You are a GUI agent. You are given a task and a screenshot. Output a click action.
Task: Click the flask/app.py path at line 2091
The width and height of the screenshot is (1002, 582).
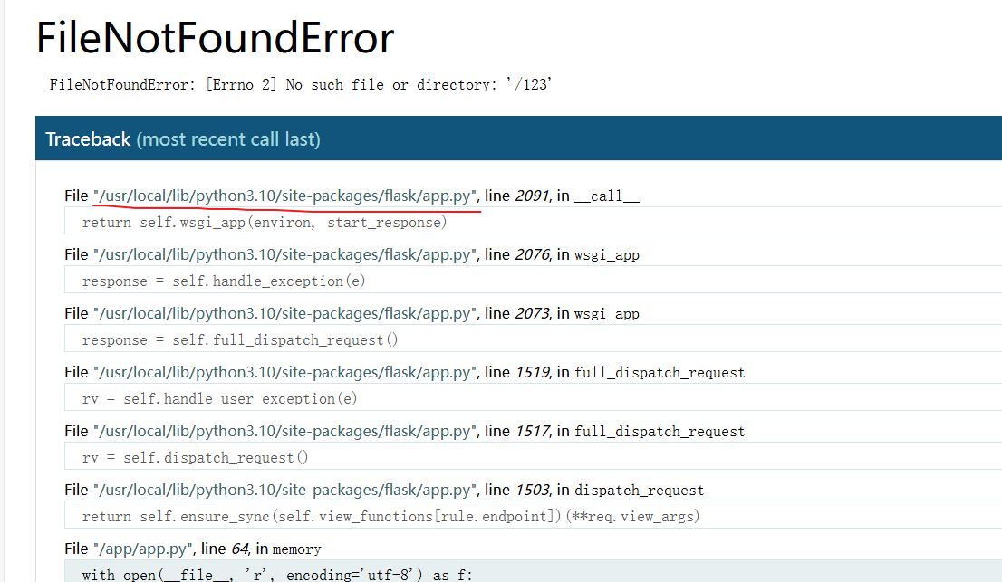[x=285, y=196]
